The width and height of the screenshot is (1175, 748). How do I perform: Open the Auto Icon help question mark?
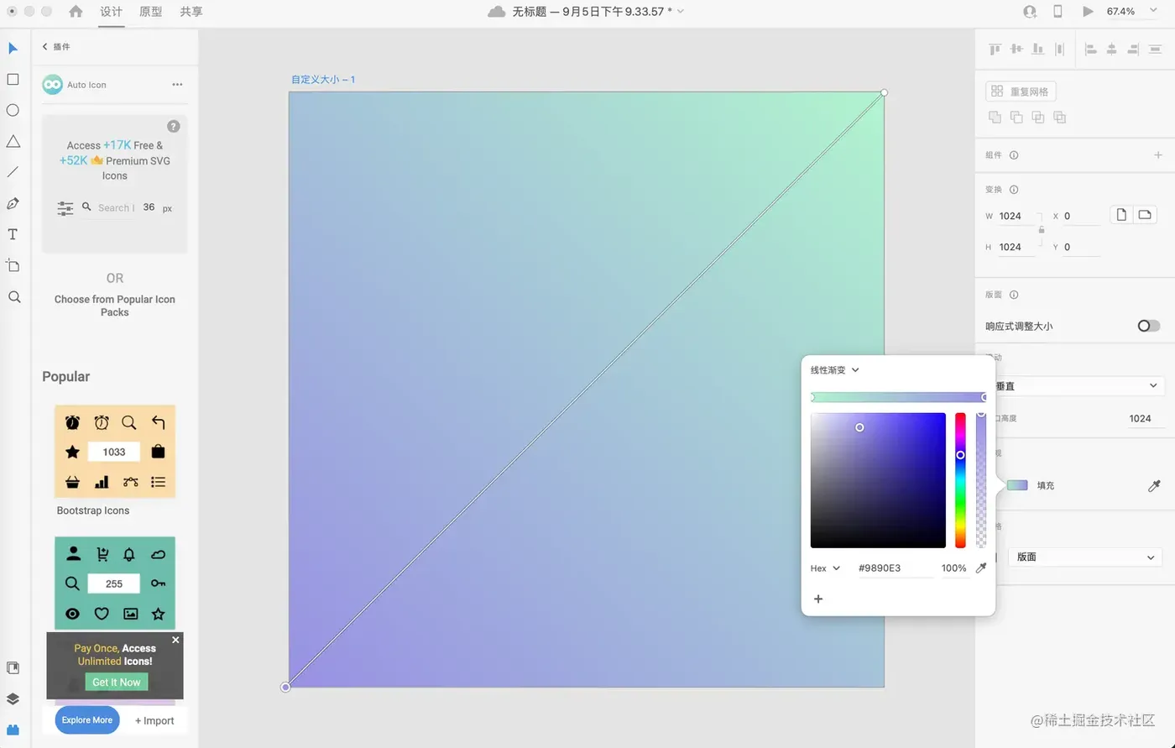[x=174, y=126]
